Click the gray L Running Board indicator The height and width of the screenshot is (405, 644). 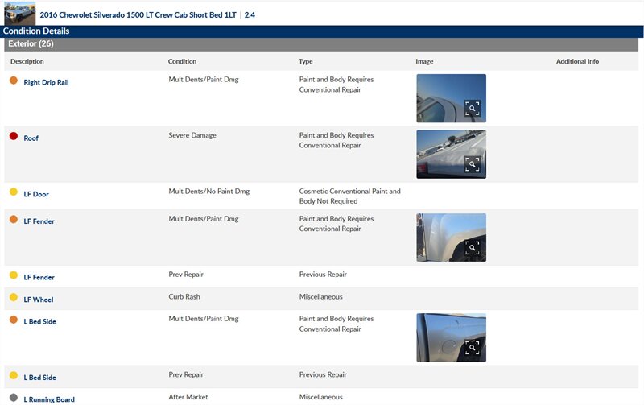point(14,398)
